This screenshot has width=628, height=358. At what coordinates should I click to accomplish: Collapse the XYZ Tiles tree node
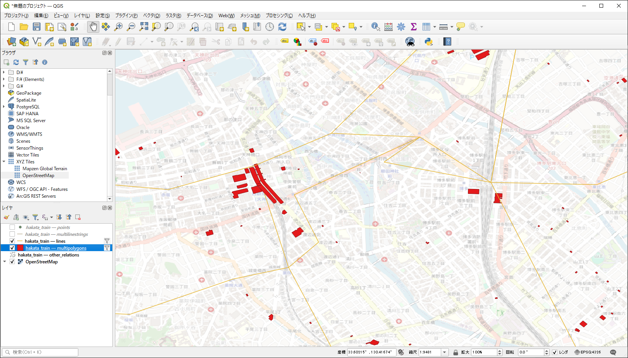(x=4, y=162)
